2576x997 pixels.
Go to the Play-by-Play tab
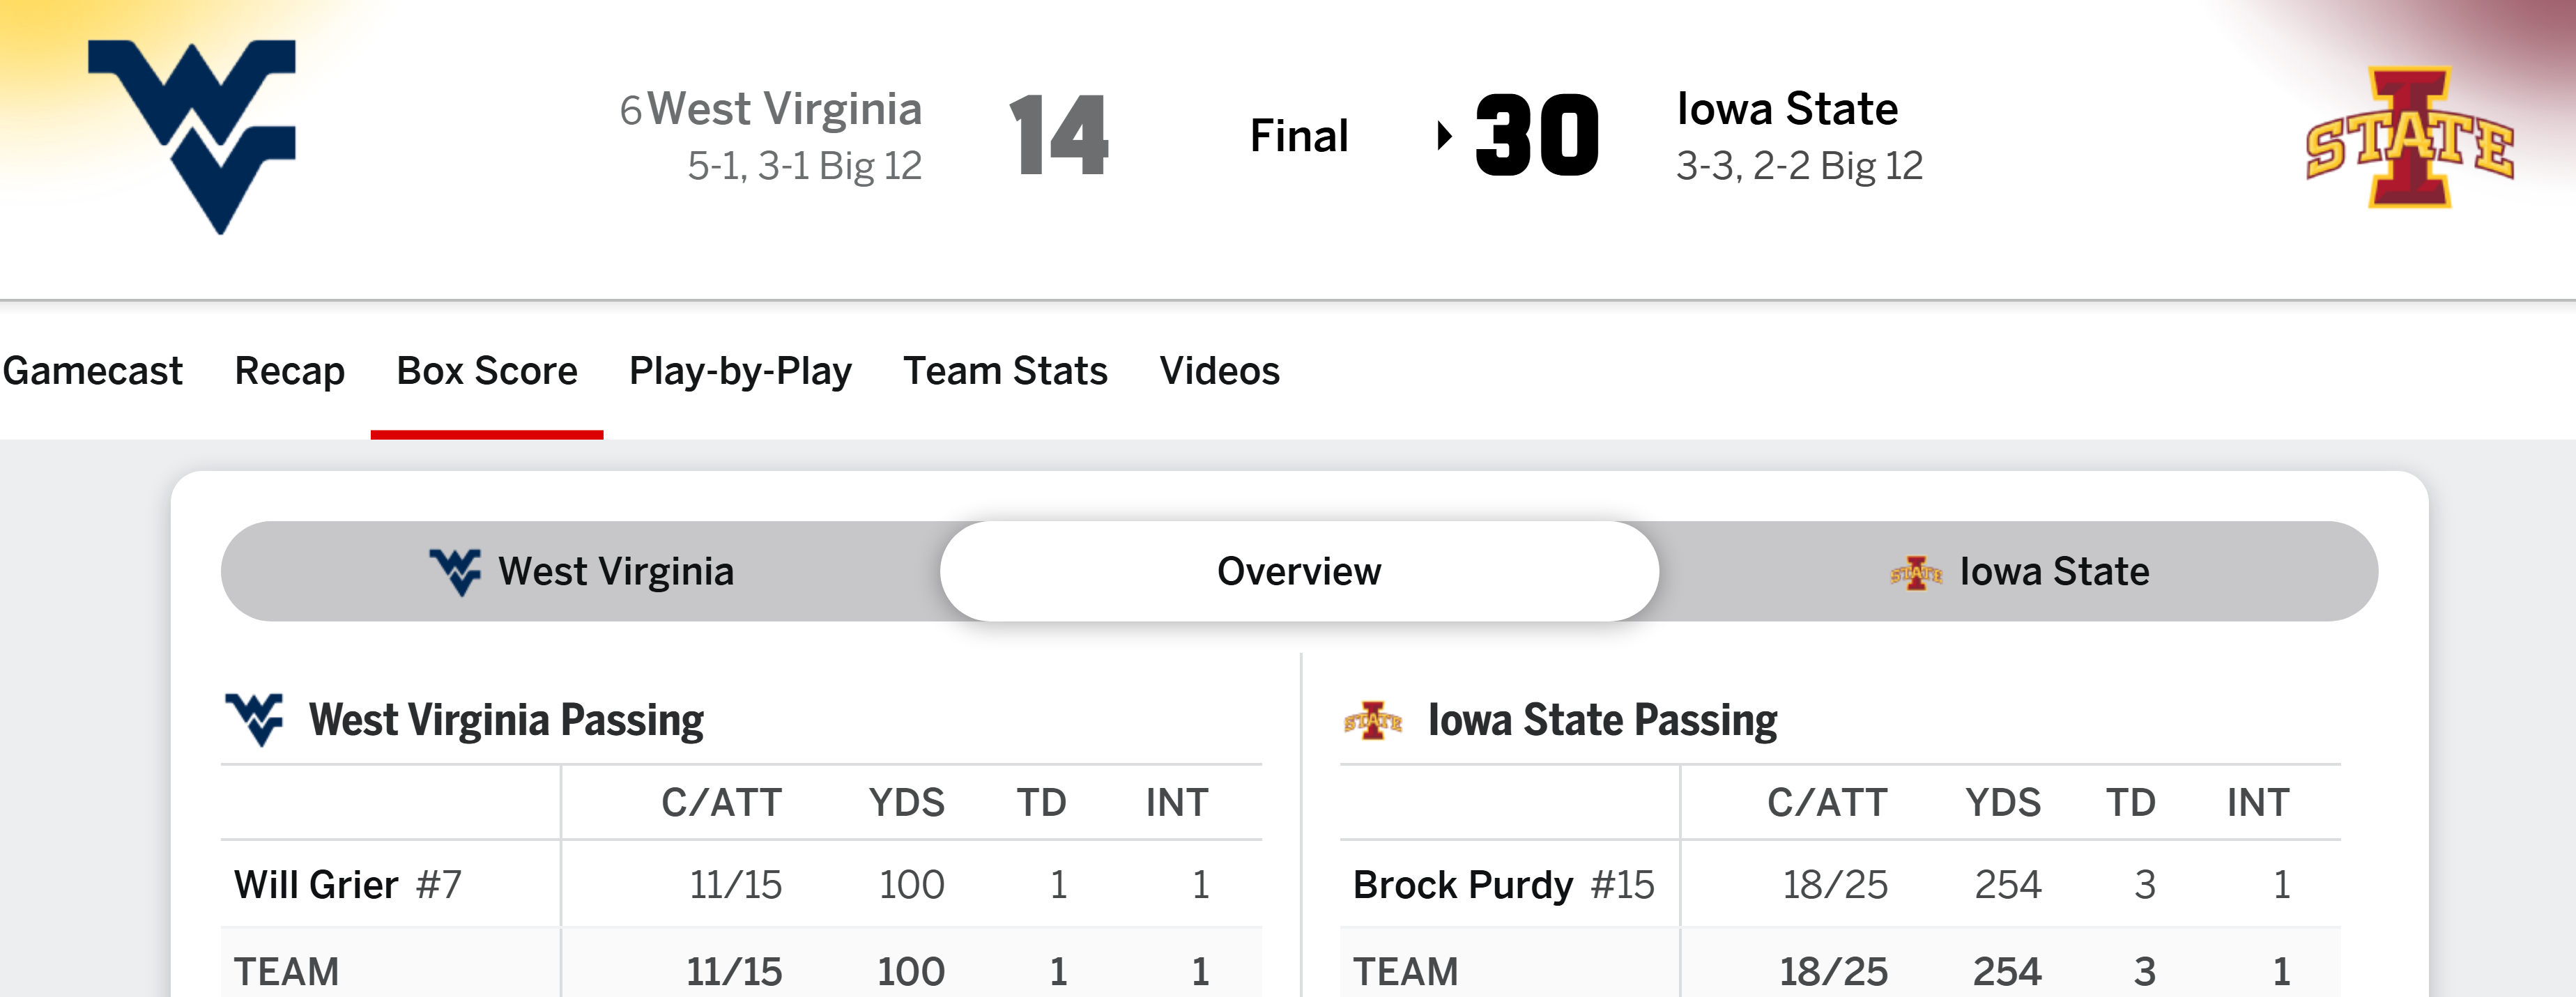tap(740, 371)
